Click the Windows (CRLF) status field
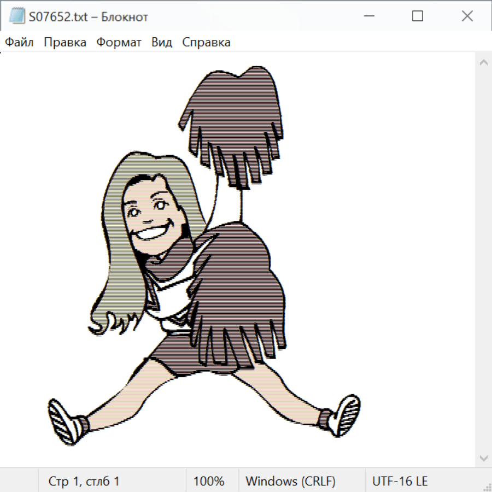 [x=290, y=481]
